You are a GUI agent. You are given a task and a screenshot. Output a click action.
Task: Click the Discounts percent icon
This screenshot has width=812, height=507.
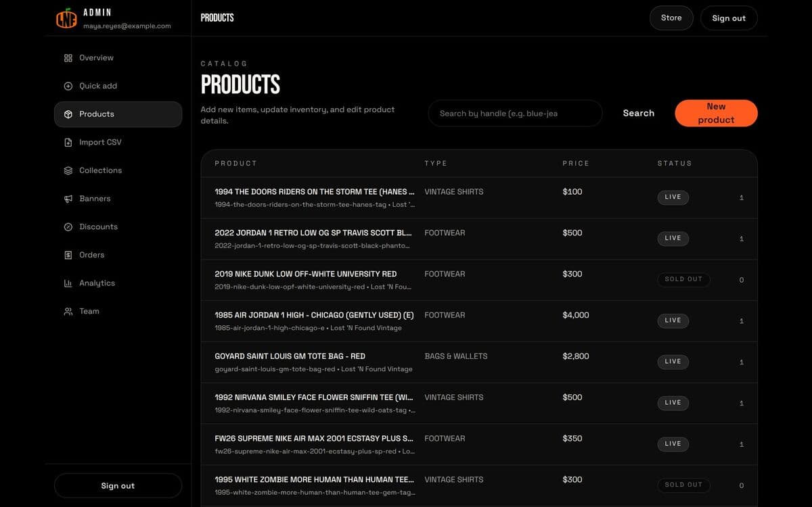tap(68, 227)
